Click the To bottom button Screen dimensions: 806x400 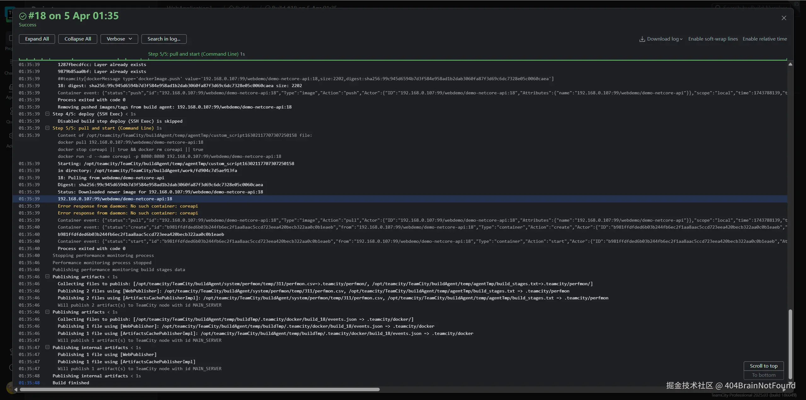coord(763,375)
